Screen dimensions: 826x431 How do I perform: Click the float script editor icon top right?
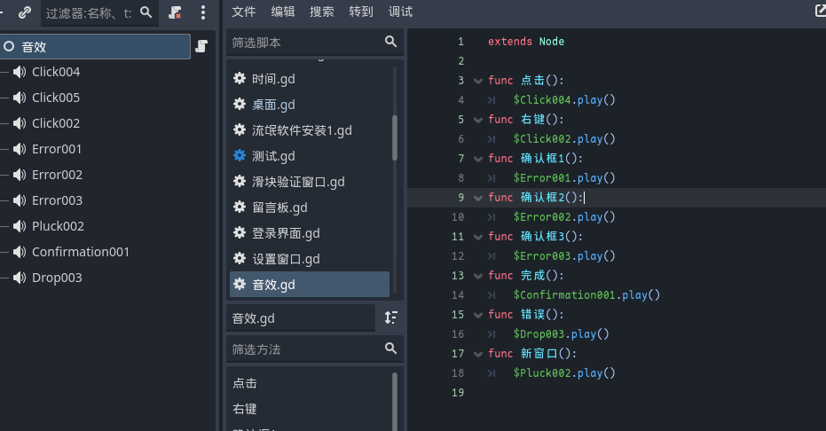pos(819,11)
